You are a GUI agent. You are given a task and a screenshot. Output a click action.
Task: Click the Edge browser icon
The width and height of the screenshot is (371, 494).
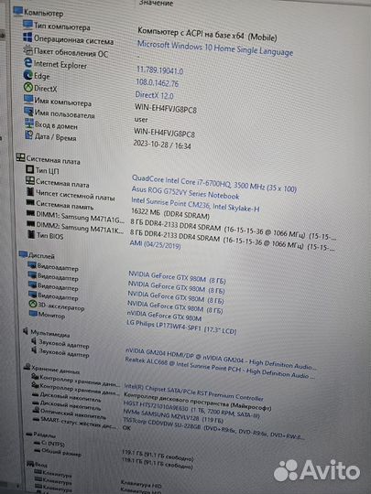28,75
